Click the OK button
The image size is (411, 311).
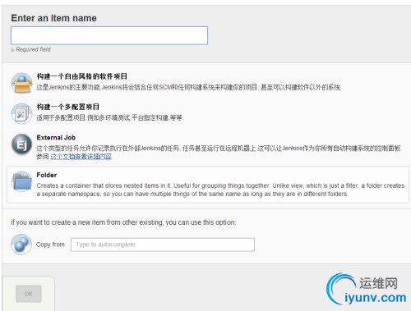point(29,294)
